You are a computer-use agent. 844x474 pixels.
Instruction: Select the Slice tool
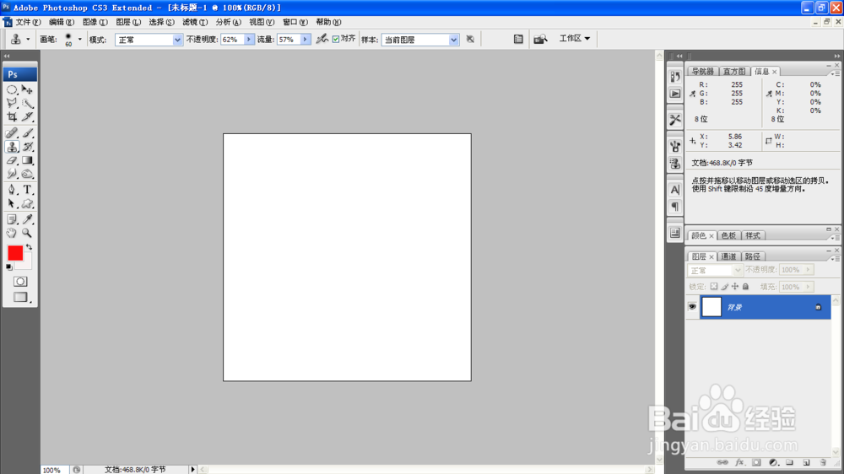click(x=28, y=116)
